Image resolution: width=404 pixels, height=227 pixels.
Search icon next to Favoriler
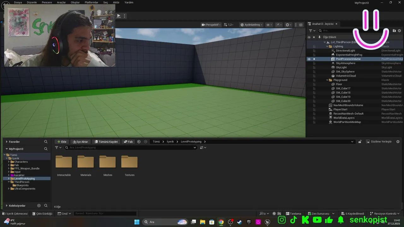coord(46,142)
